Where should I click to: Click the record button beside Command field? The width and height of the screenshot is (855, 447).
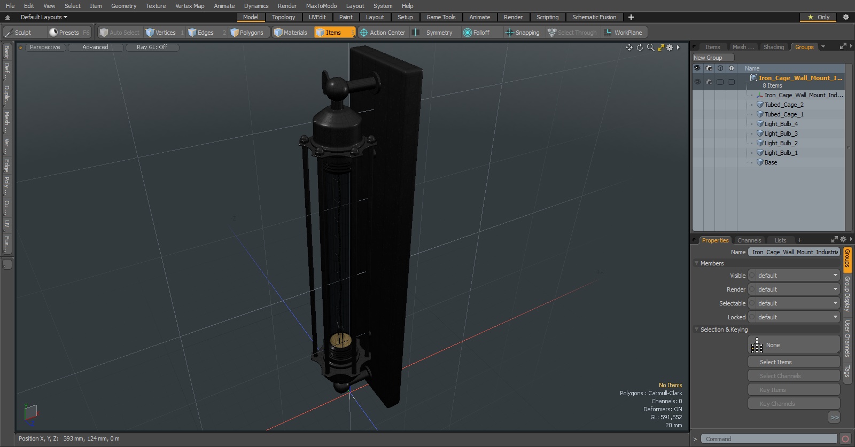[845, 439]
